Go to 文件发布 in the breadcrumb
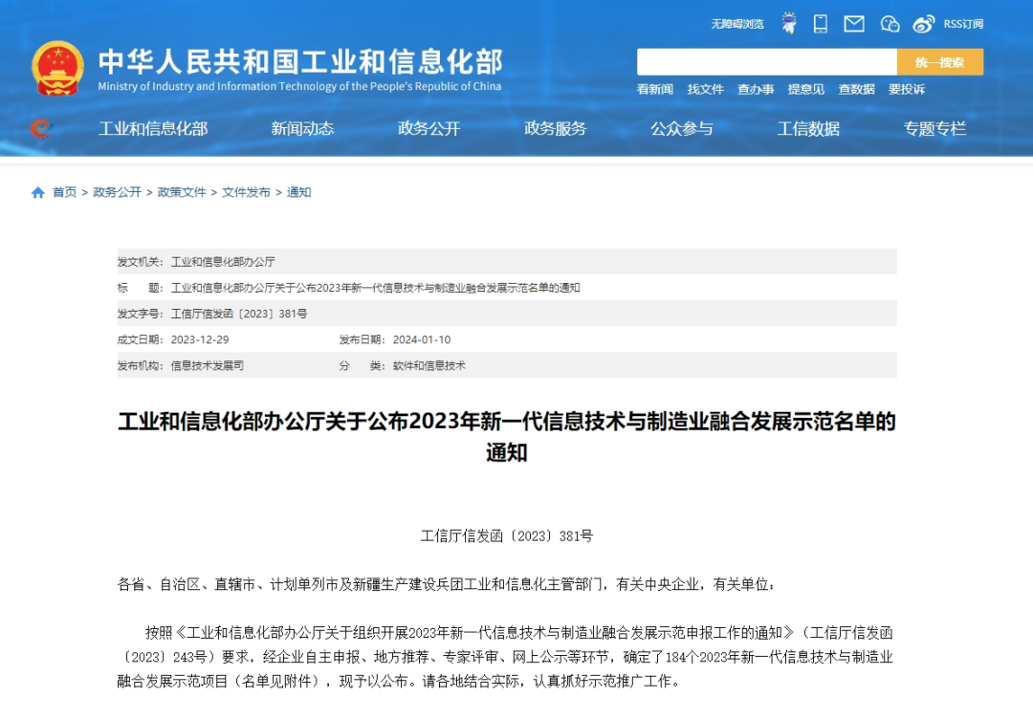This screenshot has height=719, width=1033. point(246,192)
